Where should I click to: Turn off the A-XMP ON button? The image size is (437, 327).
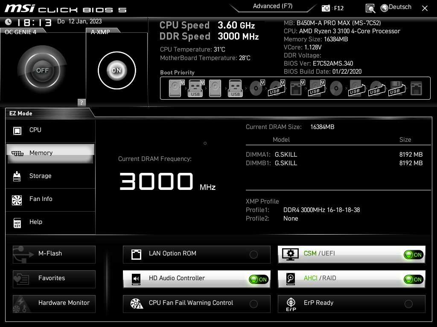[x=117, y=70]
